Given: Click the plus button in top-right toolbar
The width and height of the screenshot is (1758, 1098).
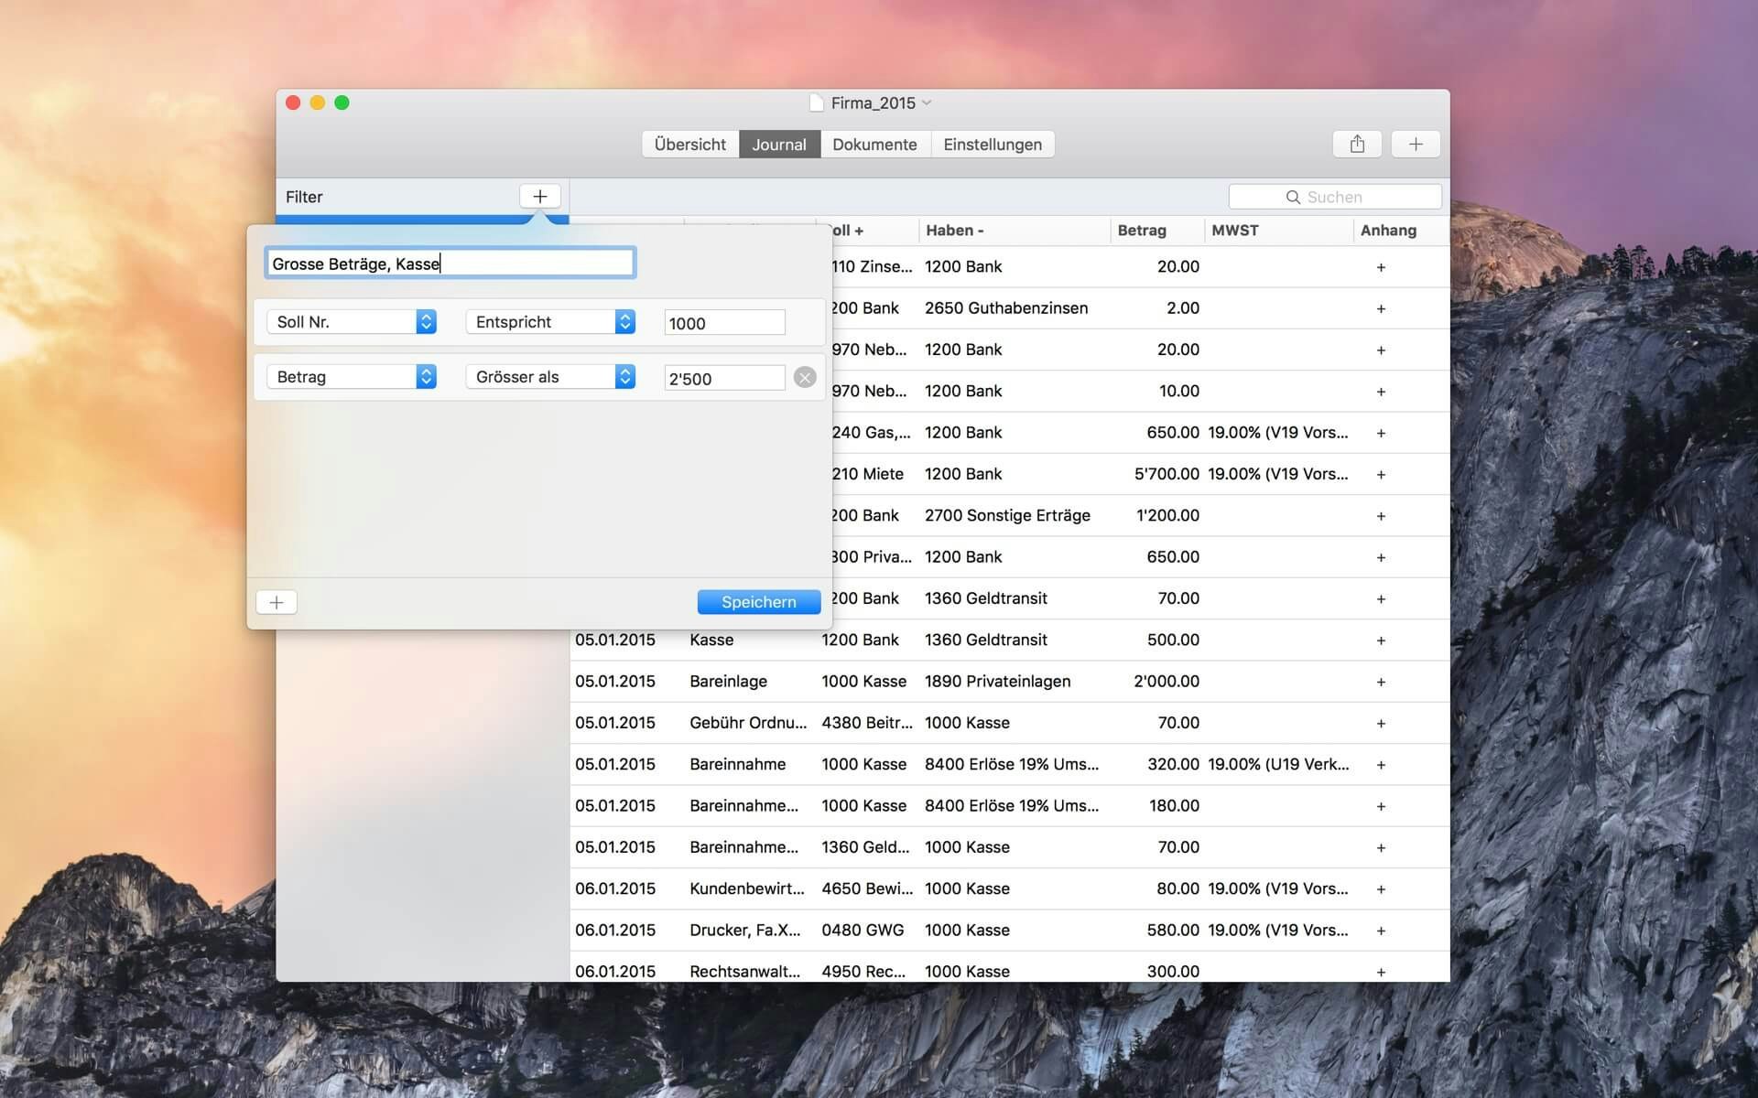Looking at the screenshot, I should [1415, 144].
